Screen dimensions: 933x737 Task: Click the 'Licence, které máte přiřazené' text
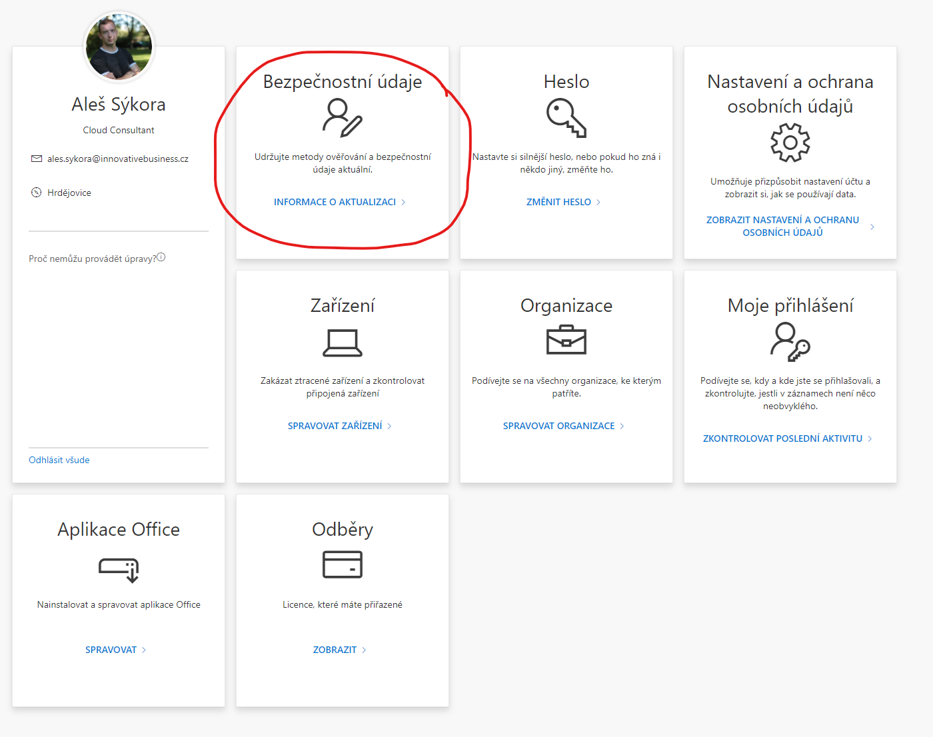pyautogui.click(x=343, y=604)
